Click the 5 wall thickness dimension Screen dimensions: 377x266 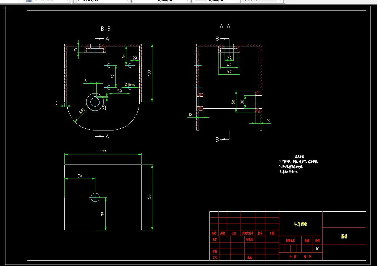[x=56, y=103]
